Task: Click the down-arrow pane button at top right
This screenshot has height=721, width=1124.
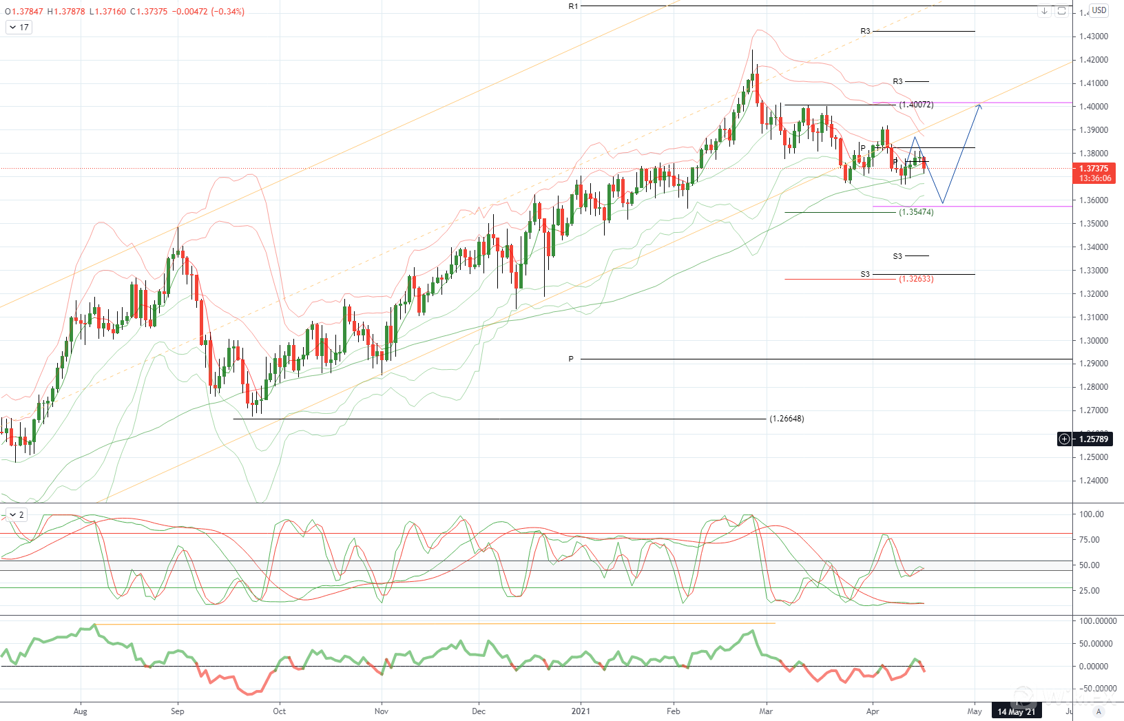Action: click(x=1045, y=11)
